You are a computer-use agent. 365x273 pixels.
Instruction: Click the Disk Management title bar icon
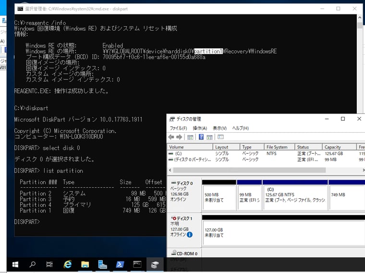click(172, 119)
